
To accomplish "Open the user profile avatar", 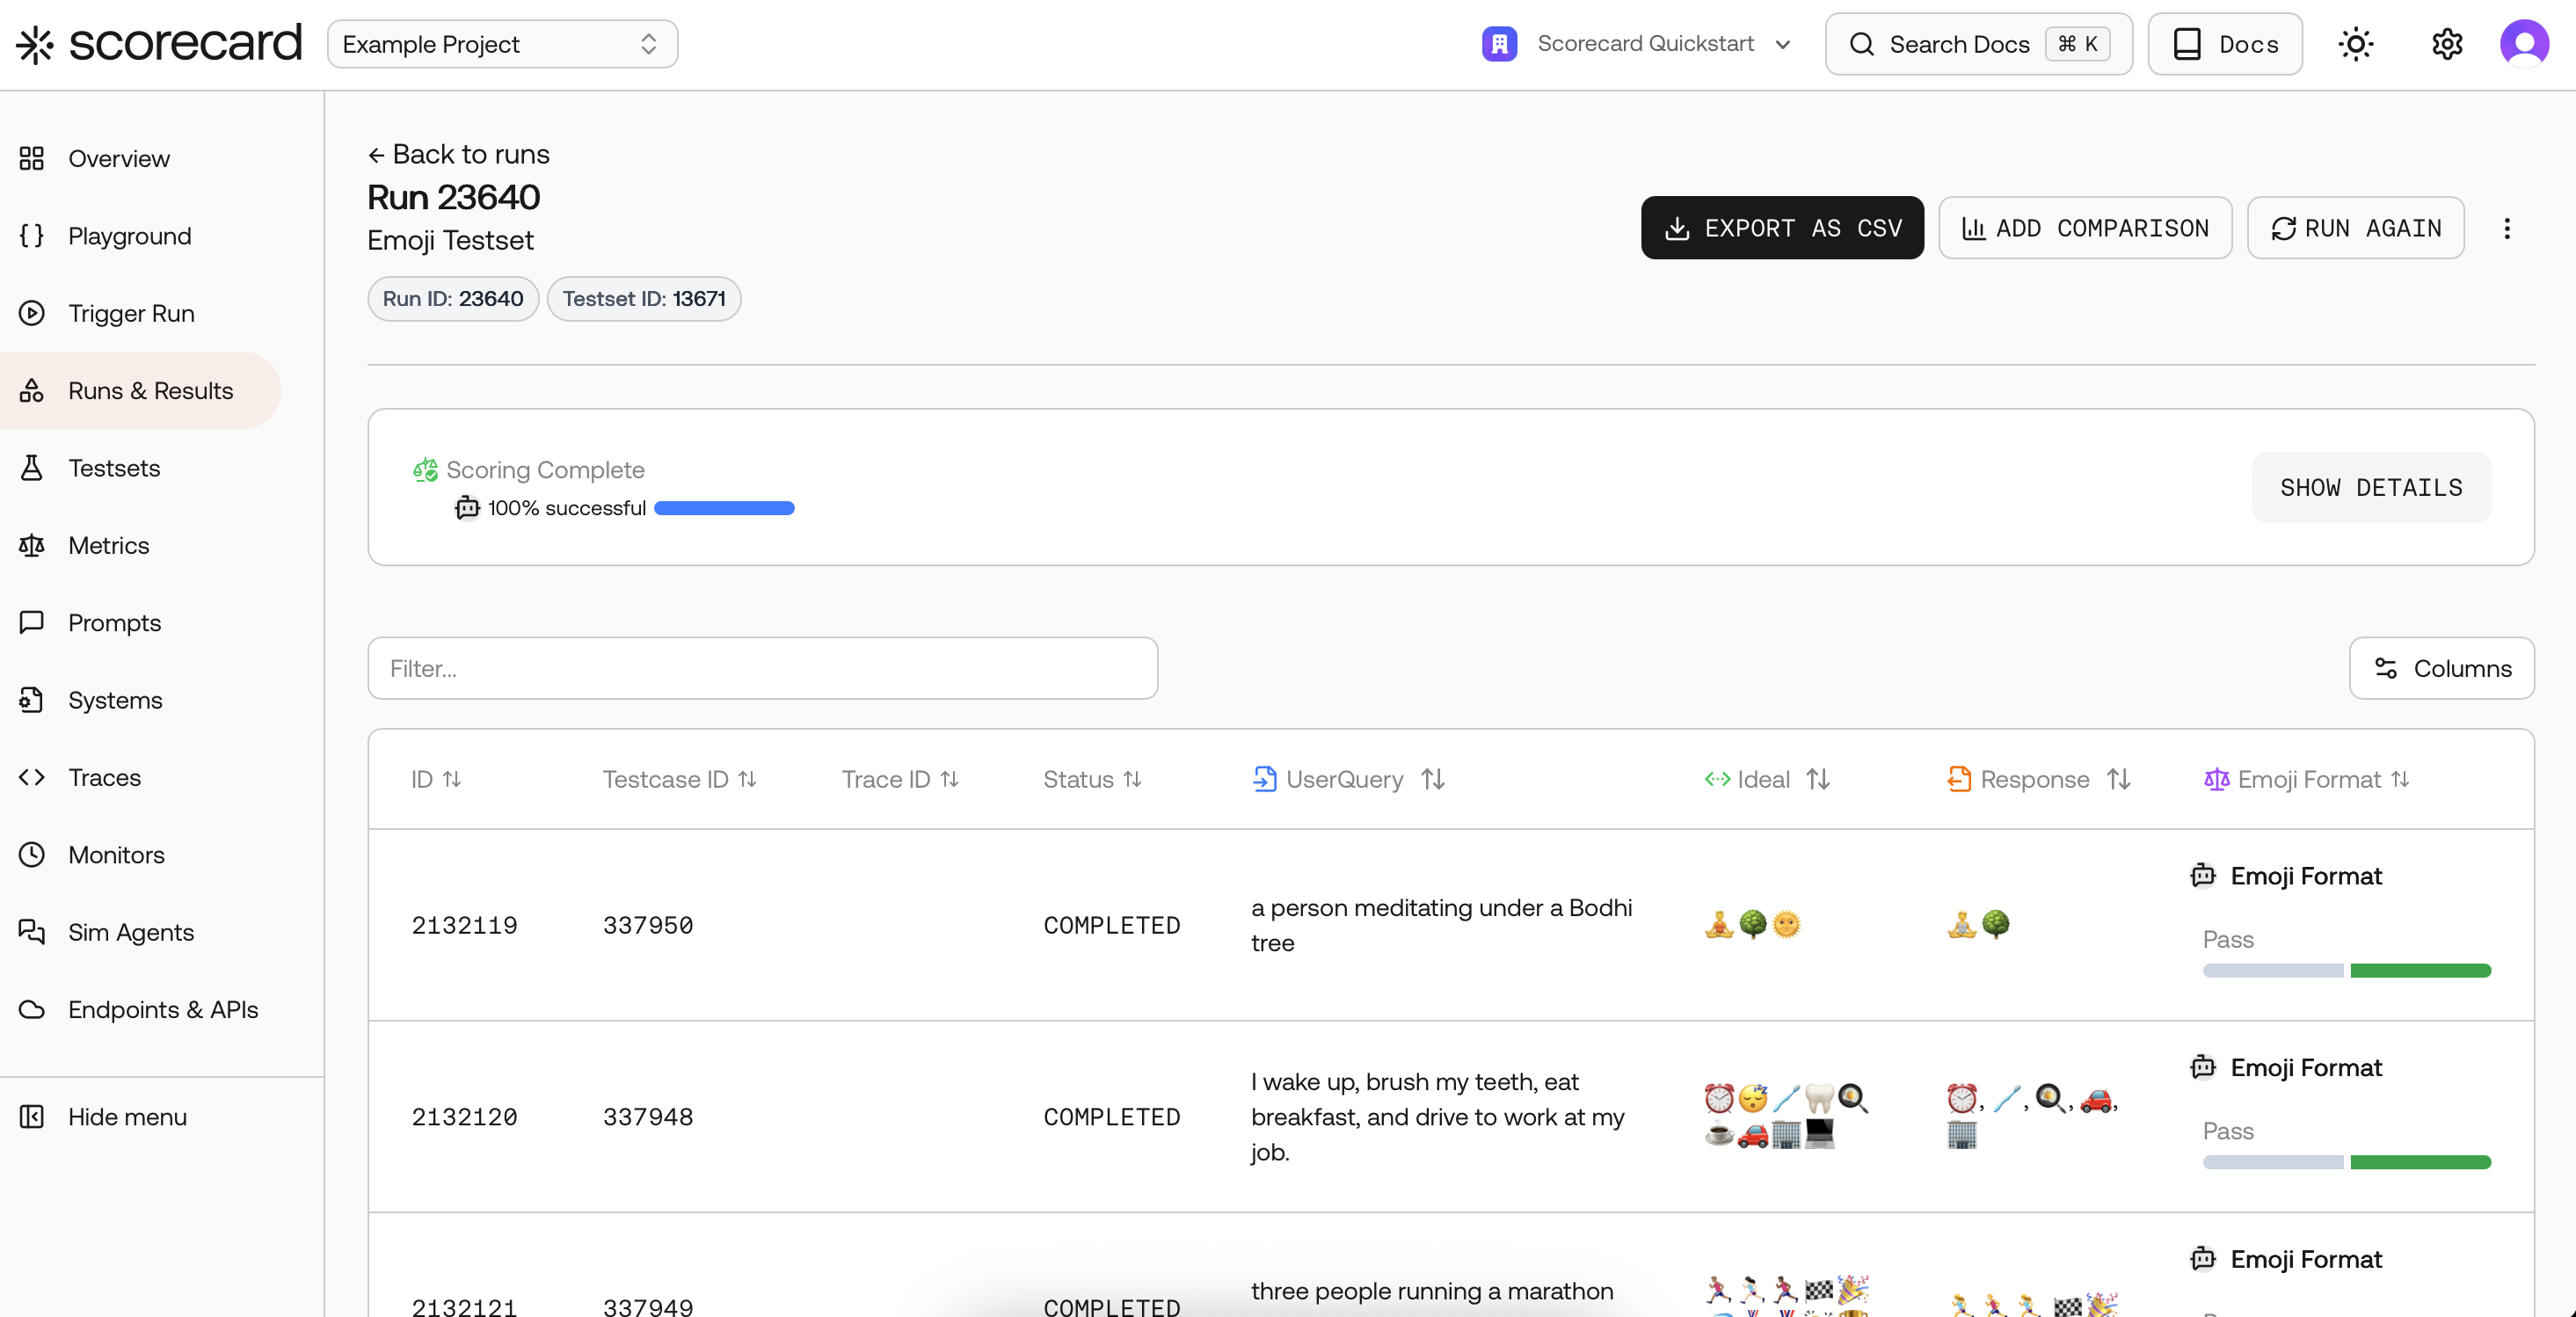I will click(x=2524, y=44).
